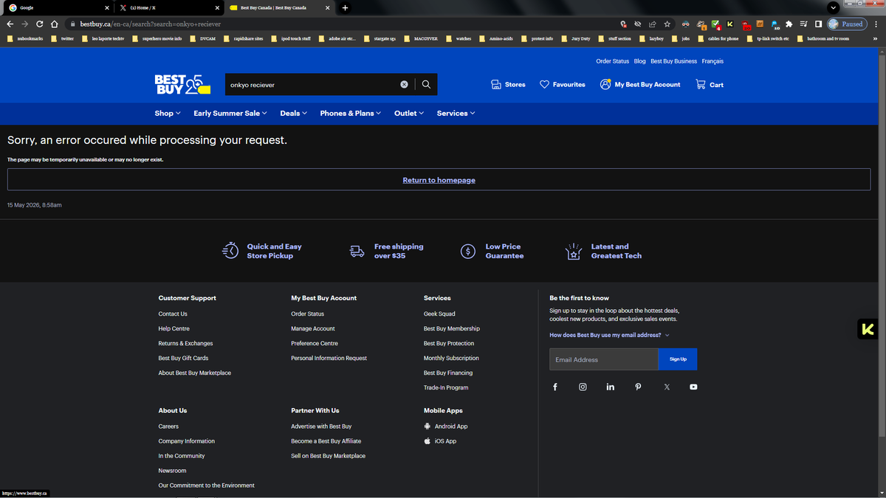This screenshot has width=886, height=498.
Task: Open the Blog link
Action: 639,61
